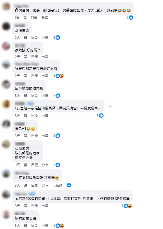Share the 國小很愛的滷肉飯 comment
This screenshot has width=163, height=229.
[45, 96]
